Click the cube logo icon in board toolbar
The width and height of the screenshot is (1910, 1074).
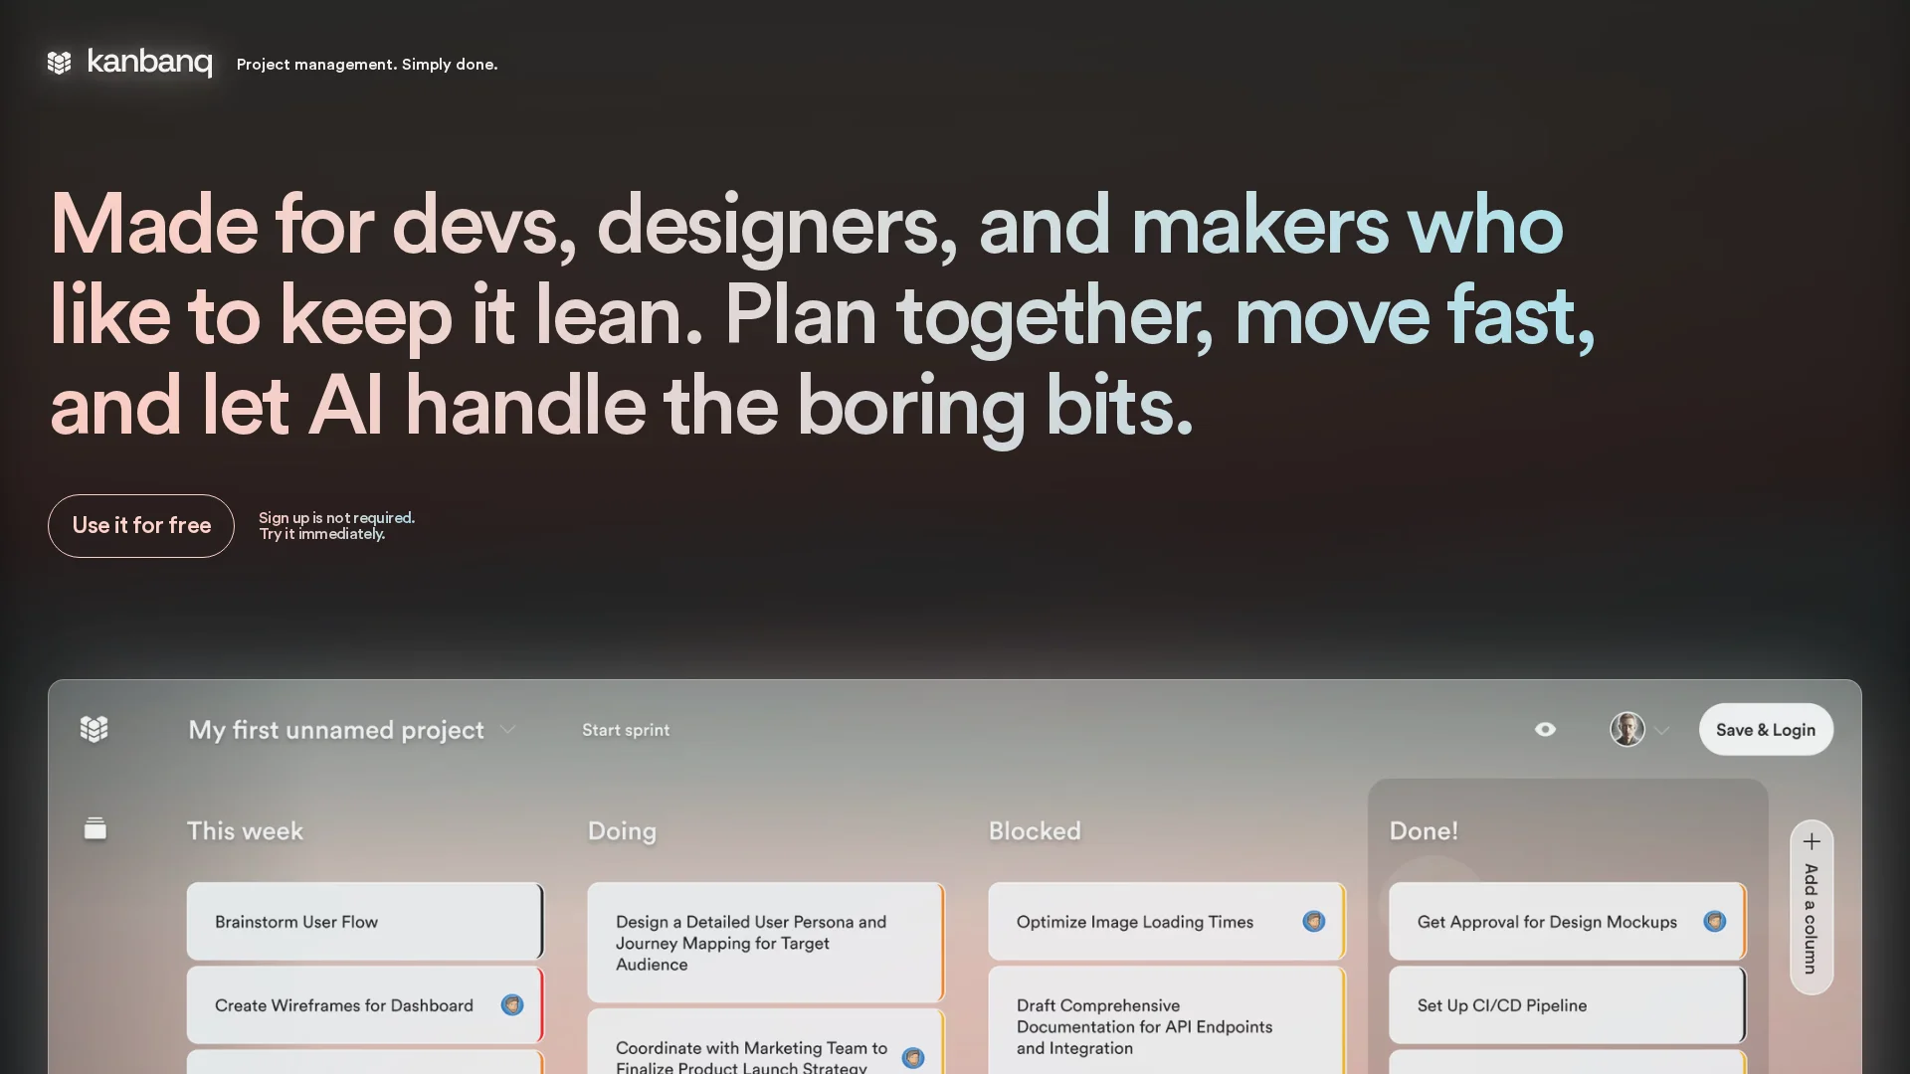(95, 729)
